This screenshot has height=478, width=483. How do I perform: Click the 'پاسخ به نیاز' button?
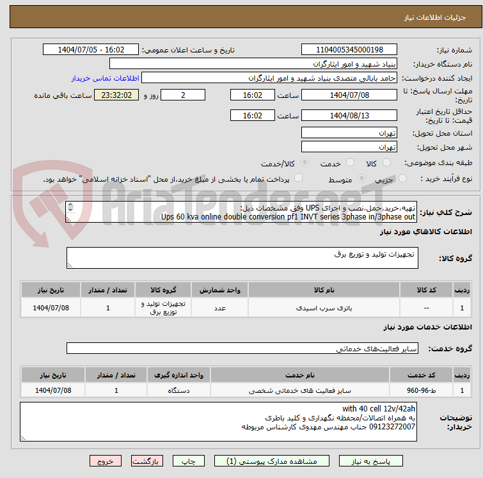pyautogui.click(x=370, y=461)
